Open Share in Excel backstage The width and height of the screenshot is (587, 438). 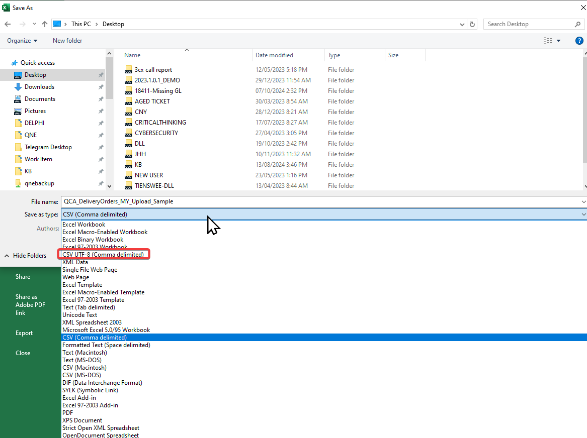pyautogui.click(x=23, y=277)
